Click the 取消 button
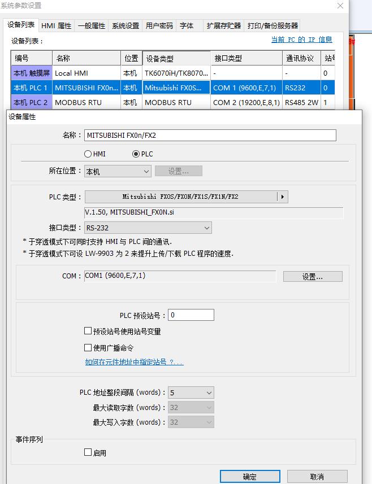This screenshot has width=372, height=484. click(317, 477)
